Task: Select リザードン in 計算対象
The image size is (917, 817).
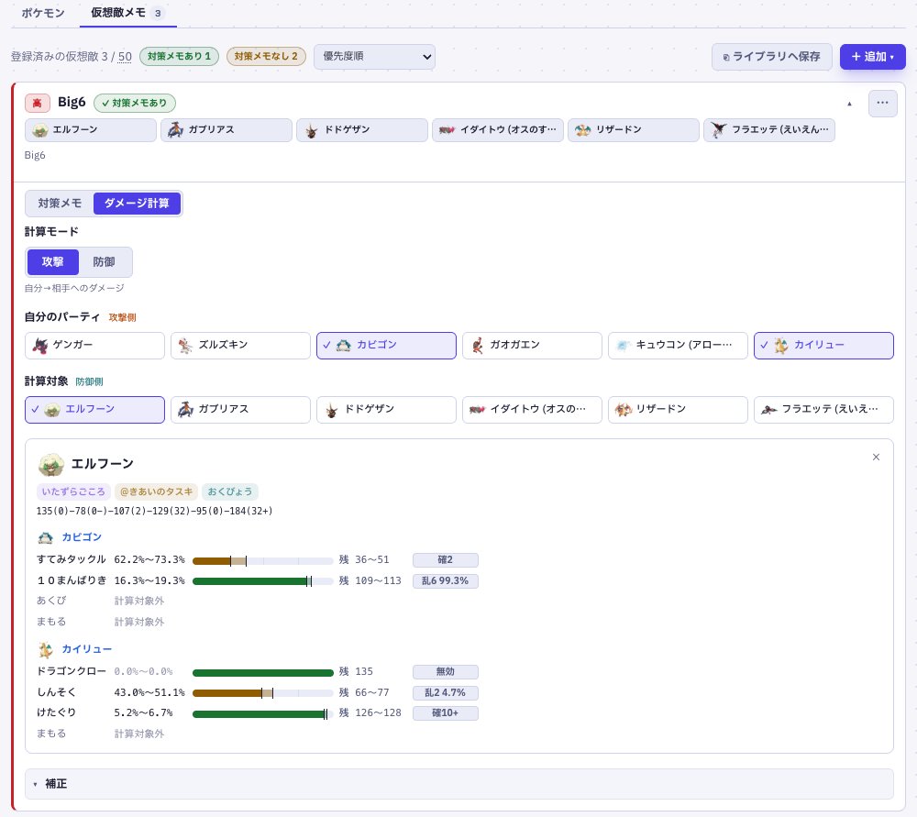Action: click(x=678, y=410)
